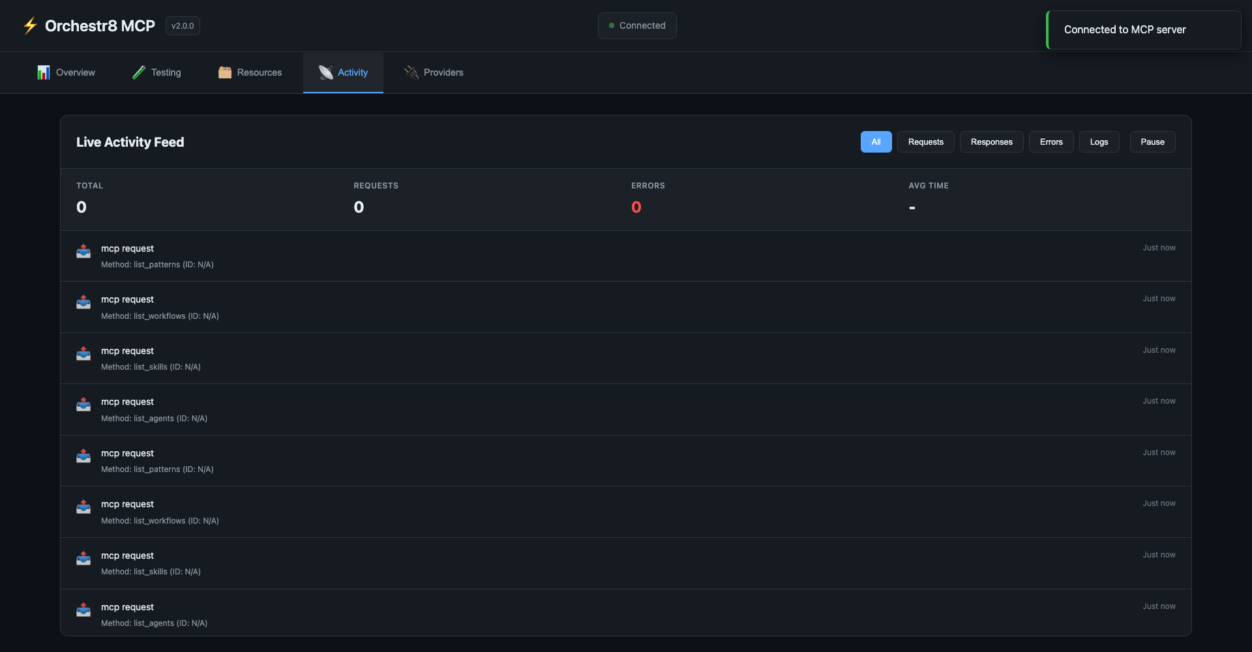Image resolution: width=1252 pixels, height=652 pixels.
Task: Click the v2.0.0 version badge
Action: click(183, 25)
